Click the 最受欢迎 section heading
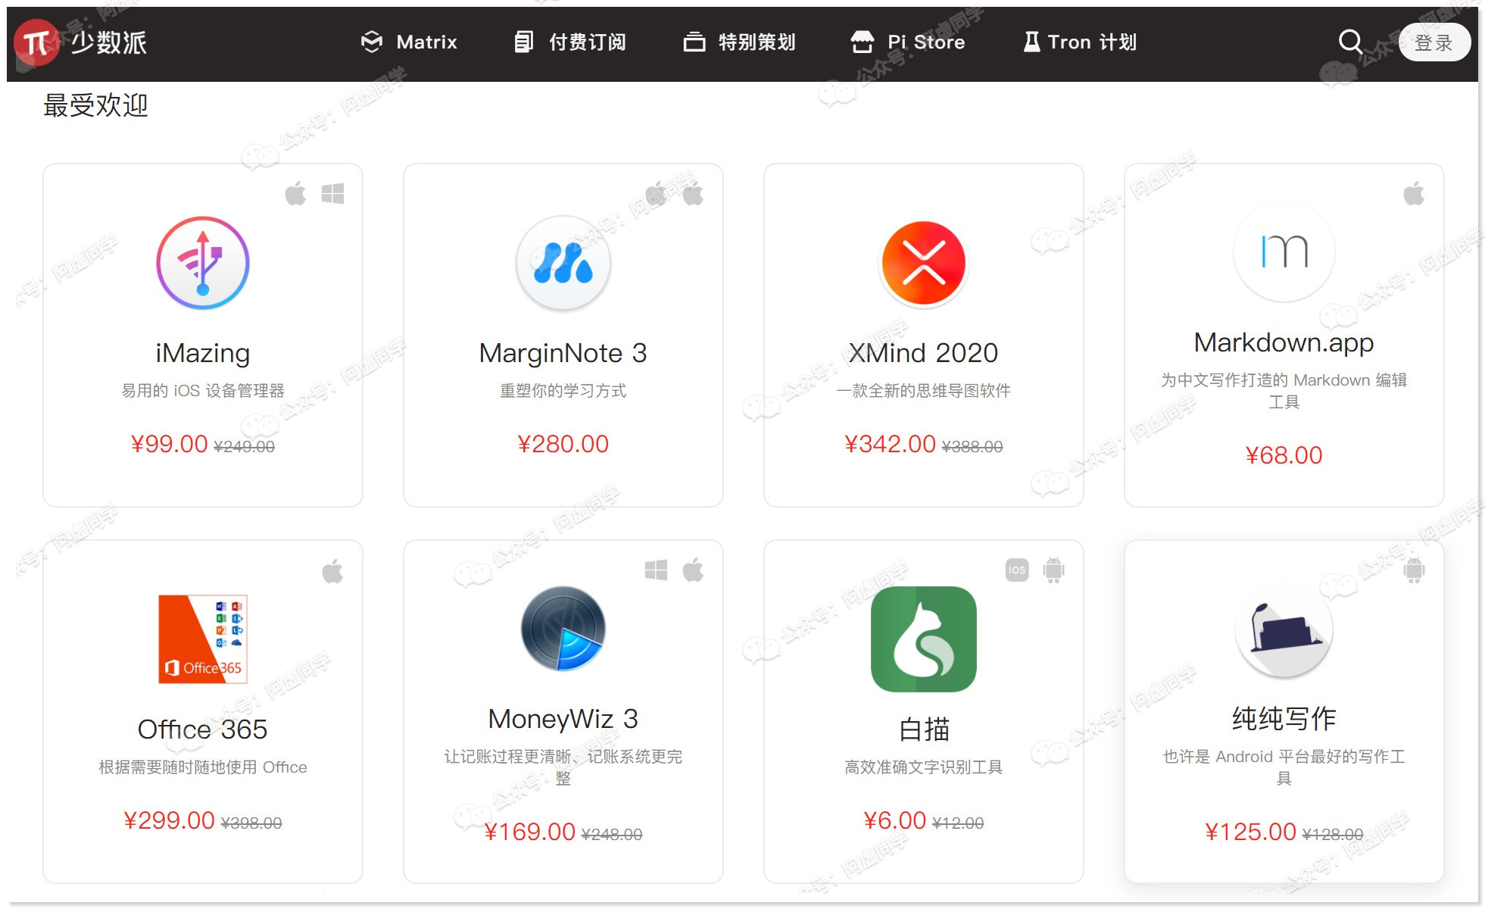Image resolution: width=1485 pixels, height=909 pixels. click(x=95, y=105)
